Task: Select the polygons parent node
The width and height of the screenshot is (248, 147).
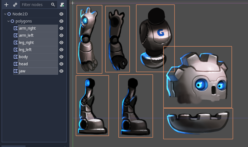Action: tap(23, 21)
